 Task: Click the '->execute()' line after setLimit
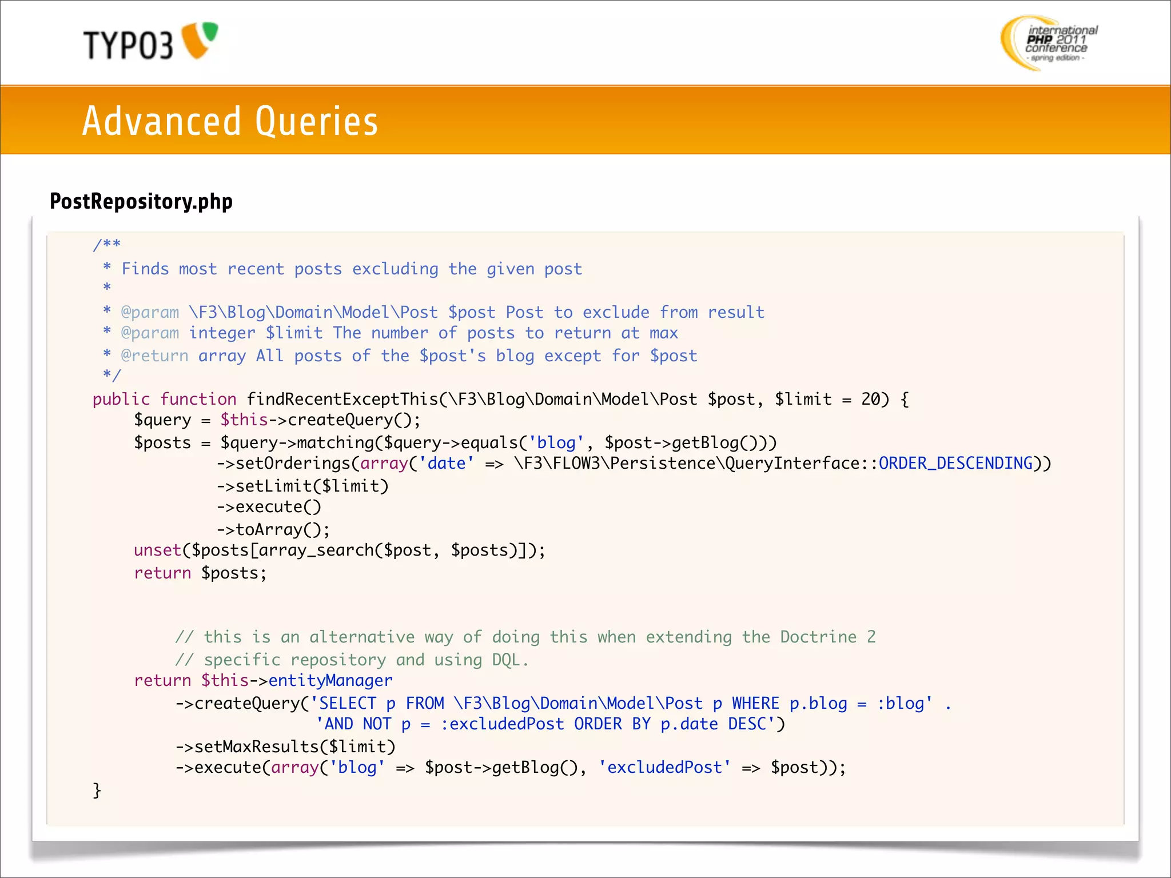[269, 506]
